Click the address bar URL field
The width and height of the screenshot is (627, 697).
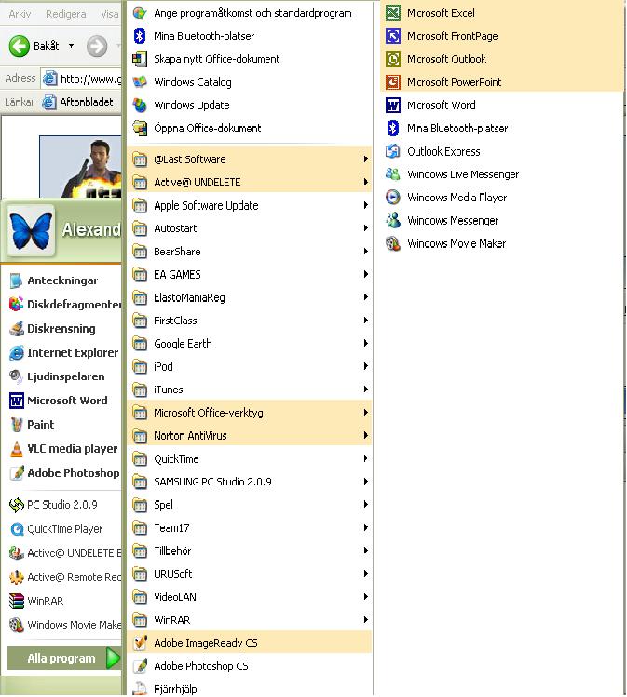[x=81, y=79]
